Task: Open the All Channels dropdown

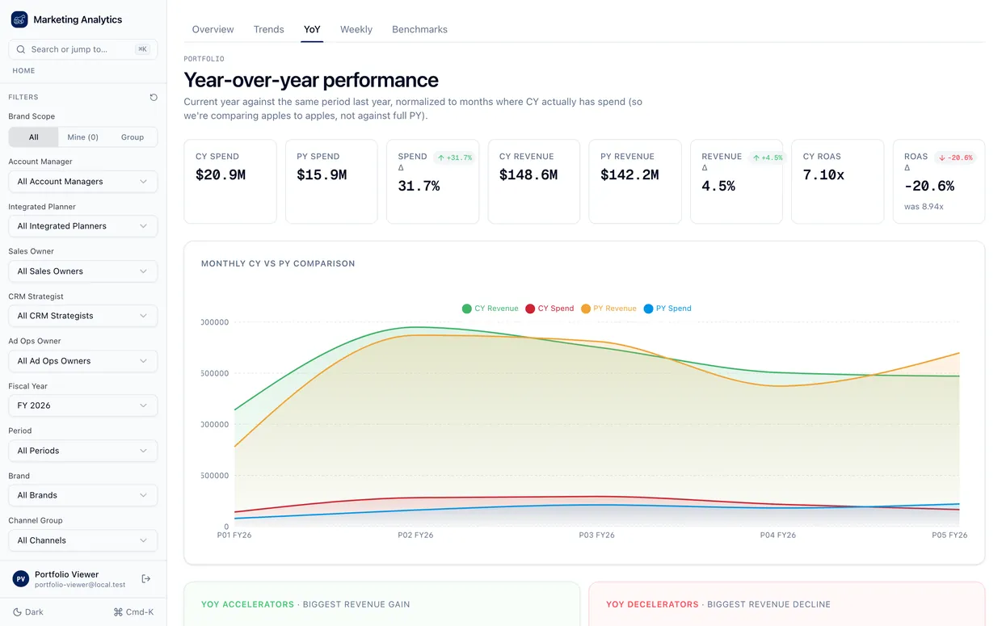Action: tap(83, 540)
